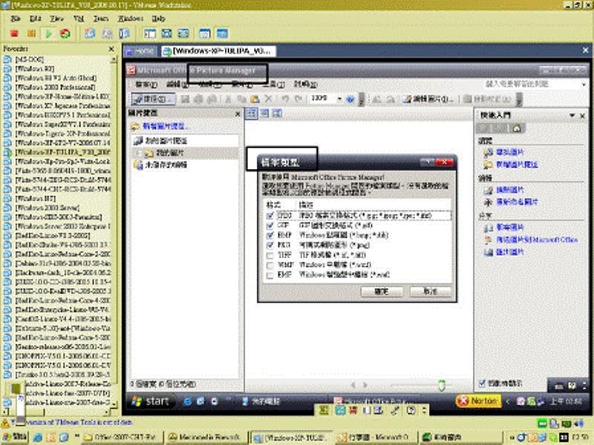This screenshot has height=445, width=594.
Task: Expand the My Pictures folder tree node
Action: click(139, 154)
